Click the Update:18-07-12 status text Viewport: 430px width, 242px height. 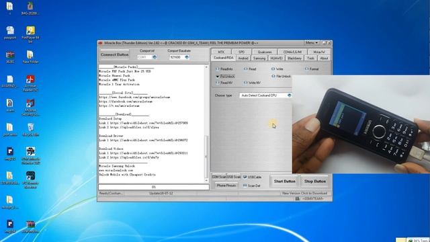pos(161,193)
